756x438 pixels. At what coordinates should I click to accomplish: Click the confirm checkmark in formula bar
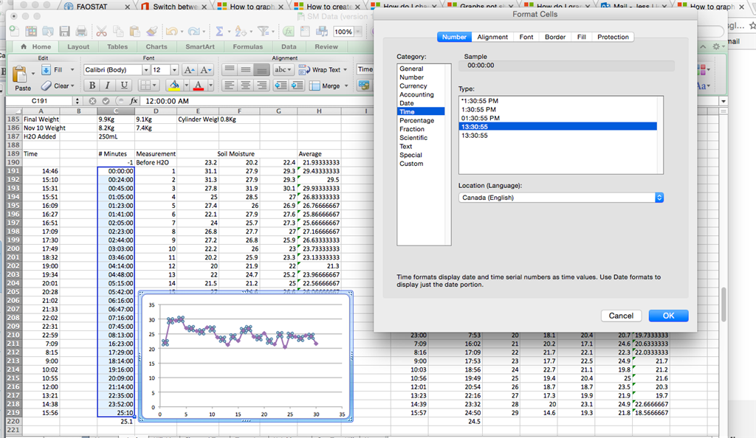[x=106, y=101]
